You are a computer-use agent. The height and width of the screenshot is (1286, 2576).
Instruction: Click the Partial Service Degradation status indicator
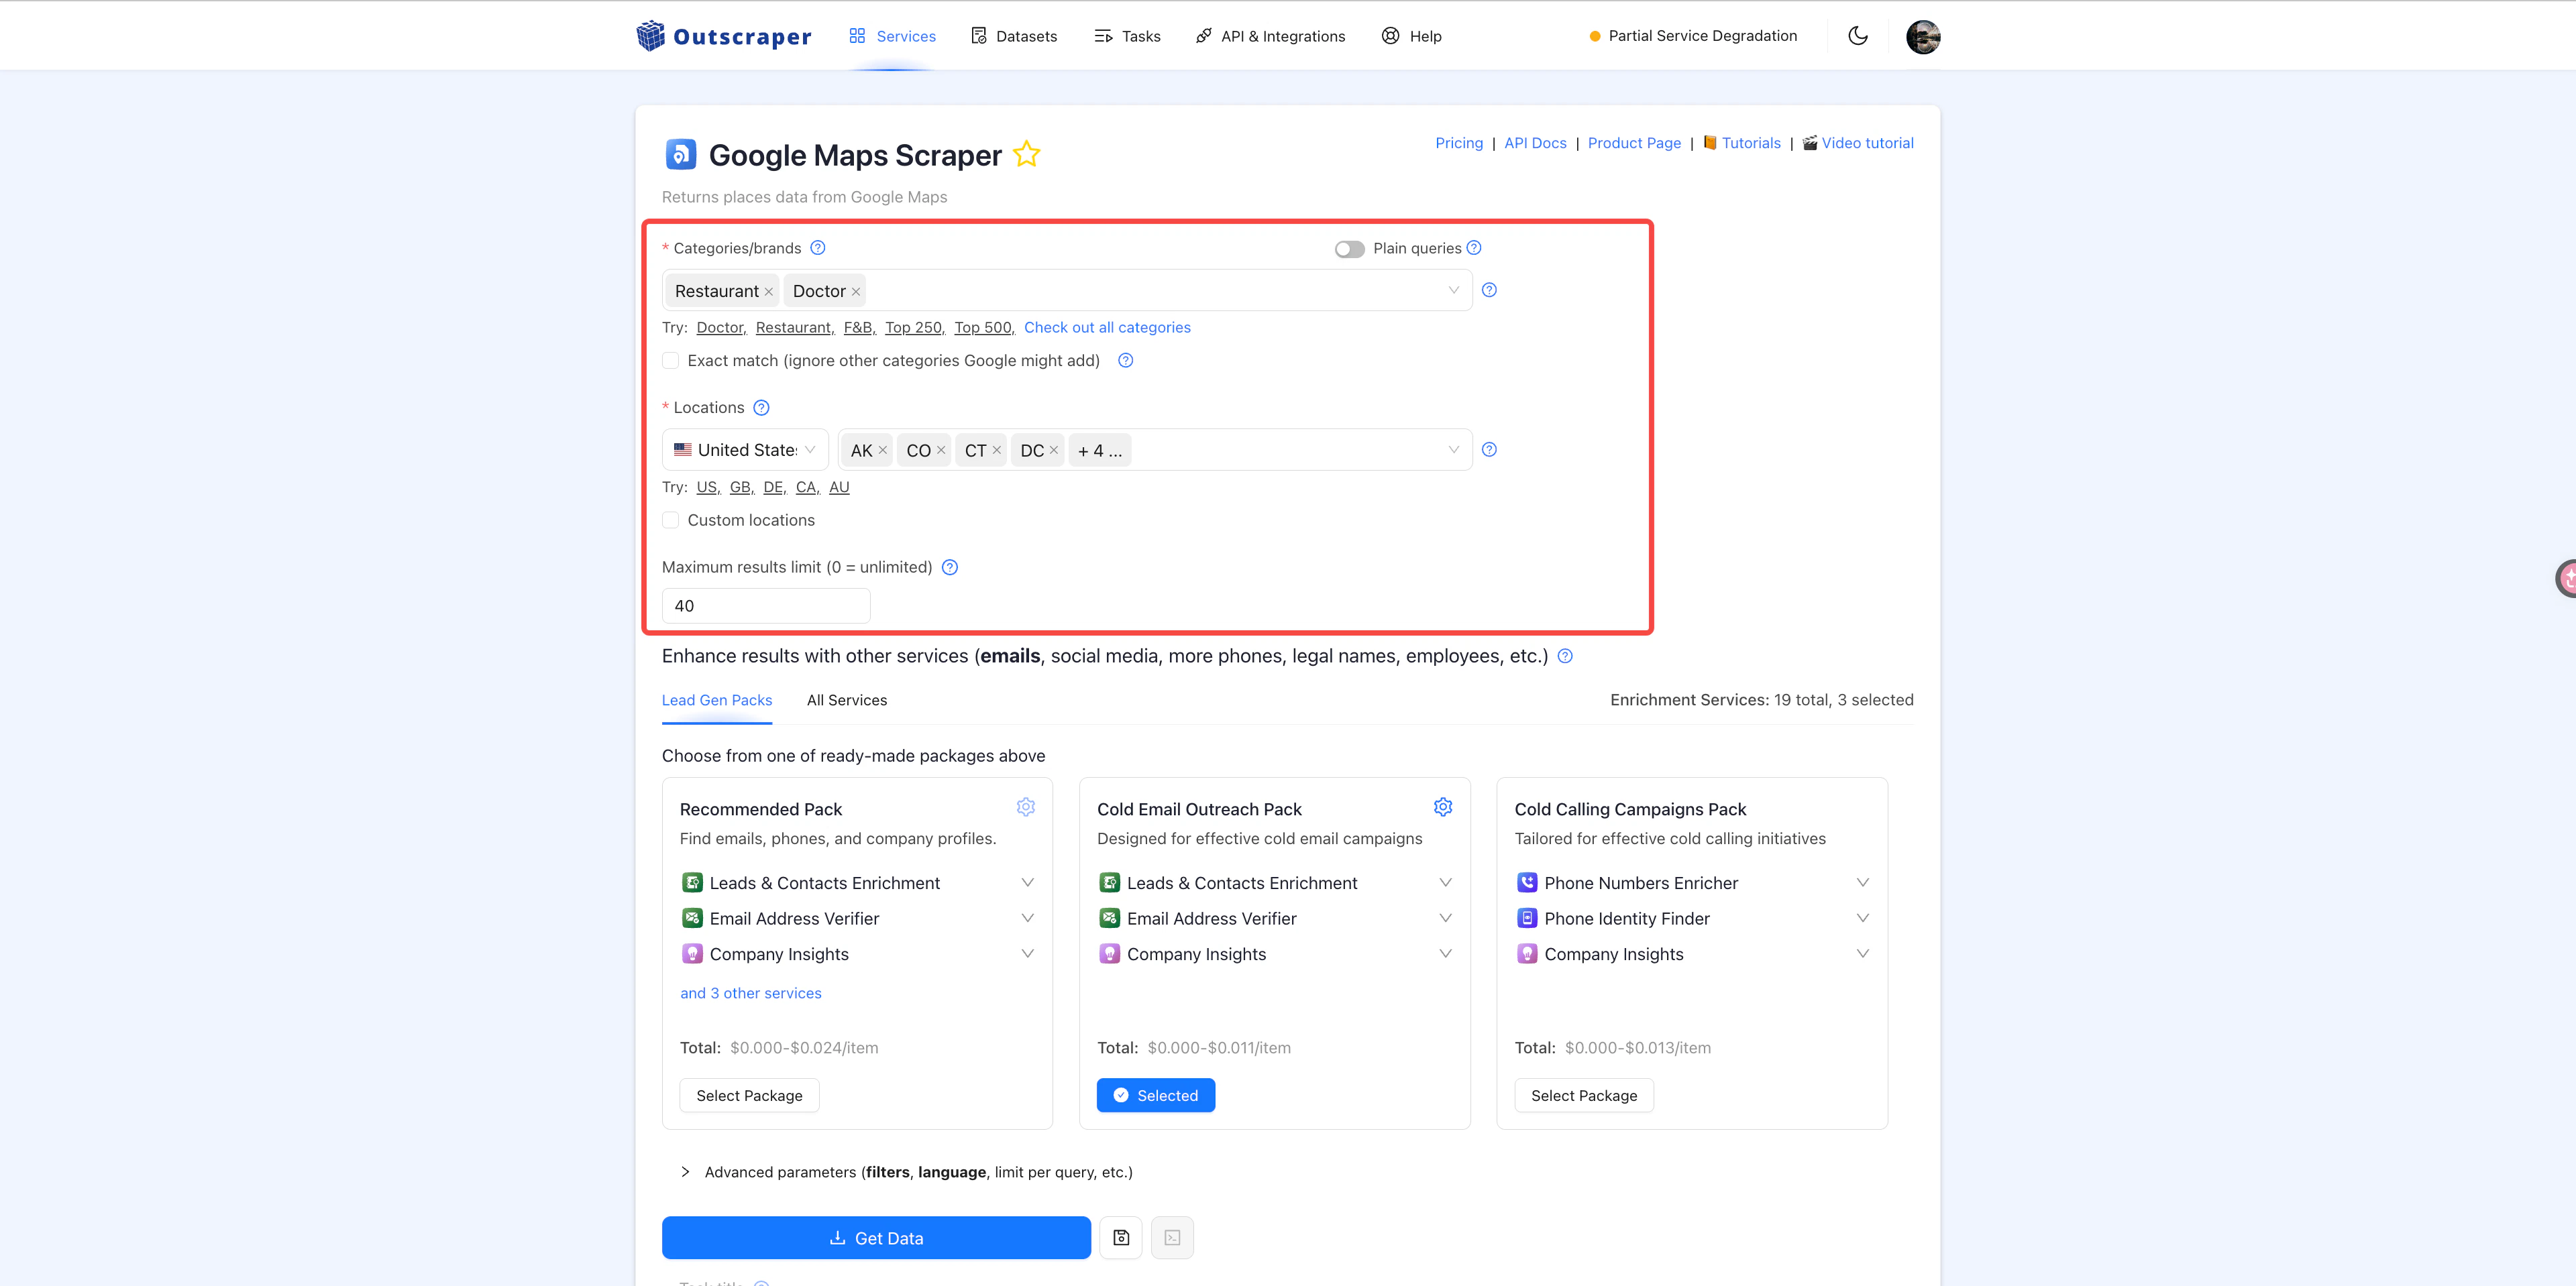[x=1692, y=36]
